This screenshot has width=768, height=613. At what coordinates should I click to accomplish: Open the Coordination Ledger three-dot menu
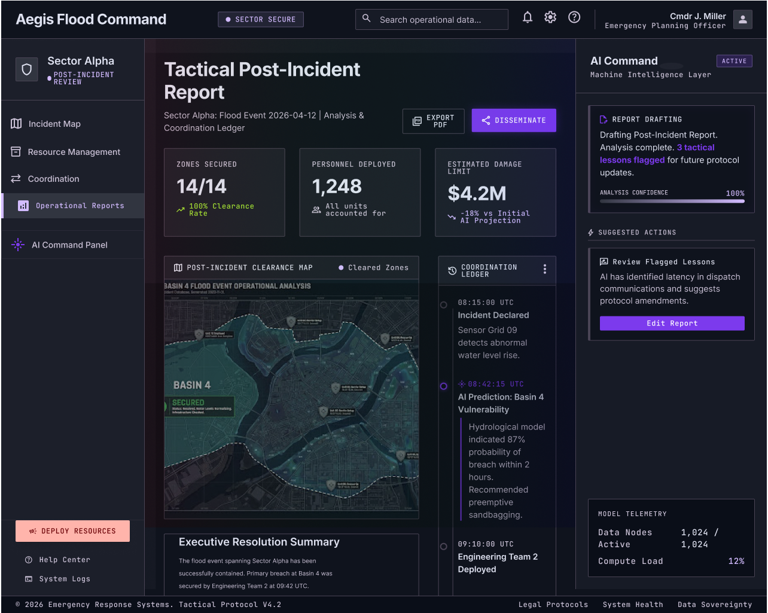click(544, 269)
